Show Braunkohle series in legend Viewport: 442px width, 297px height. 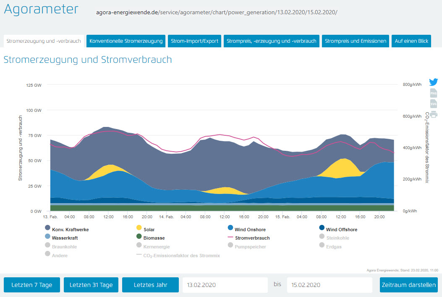coord(64,247)
